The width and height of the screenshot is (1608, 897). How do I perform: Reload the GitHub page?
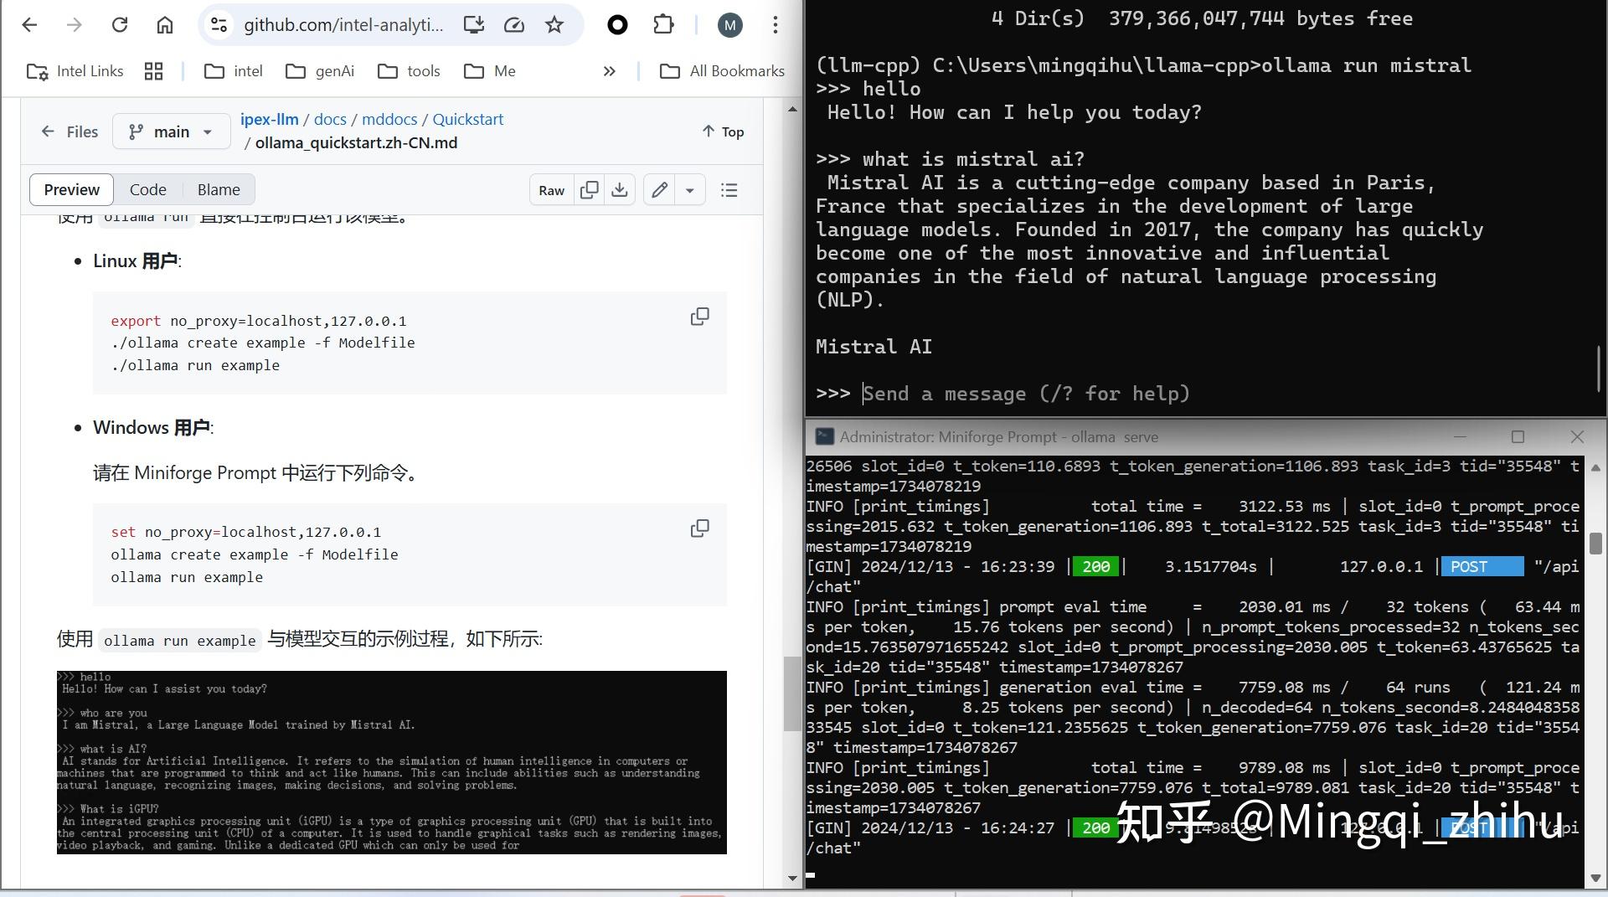120,24
